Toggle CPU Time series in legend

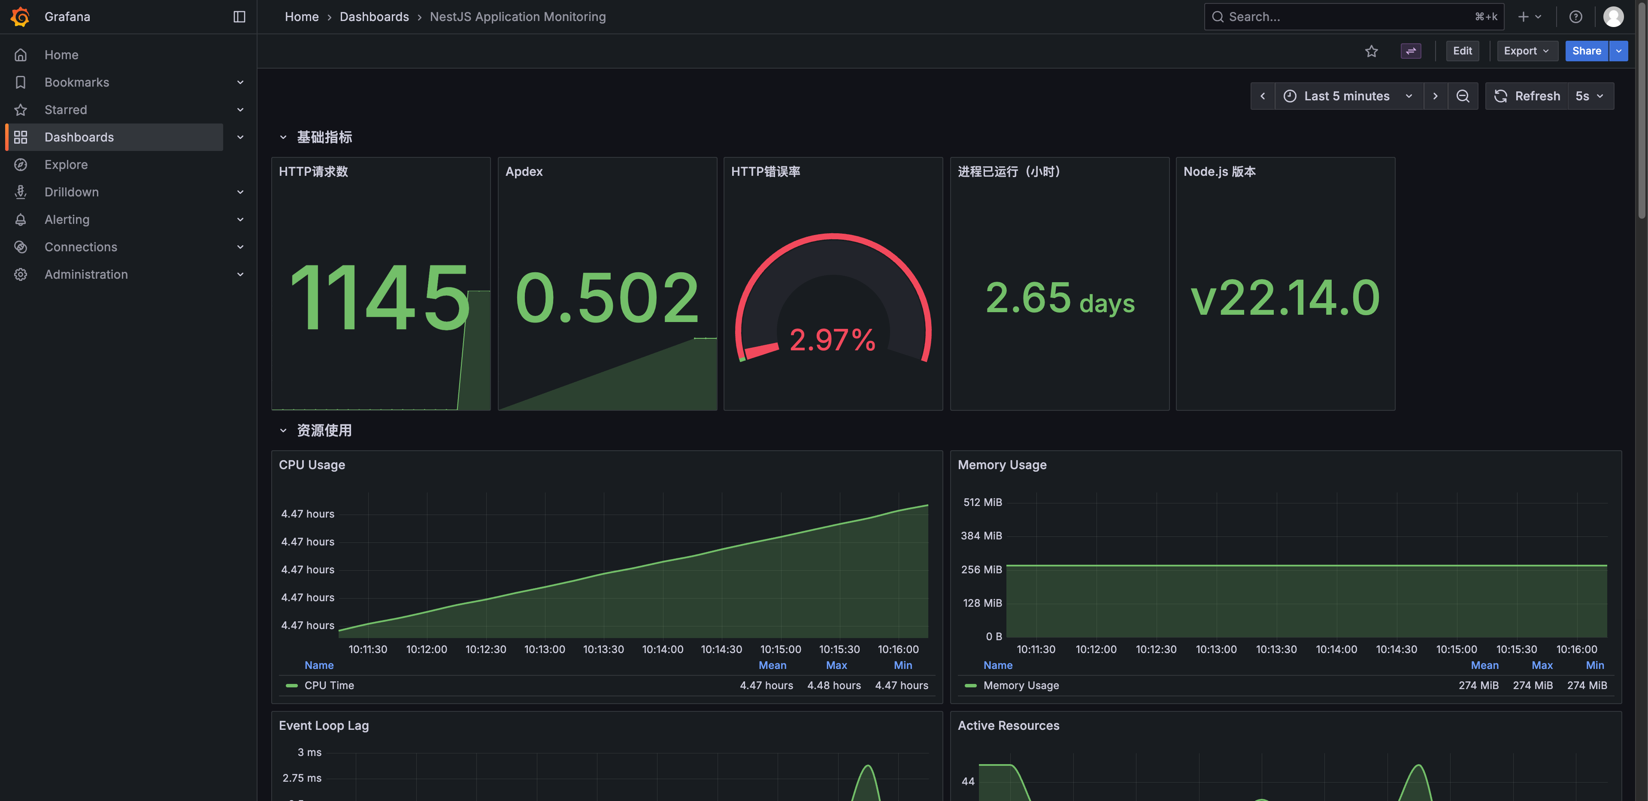[329, 685]
